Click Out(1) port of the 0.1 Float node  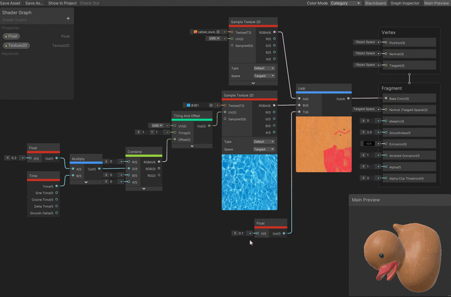[x=284, y=233]
